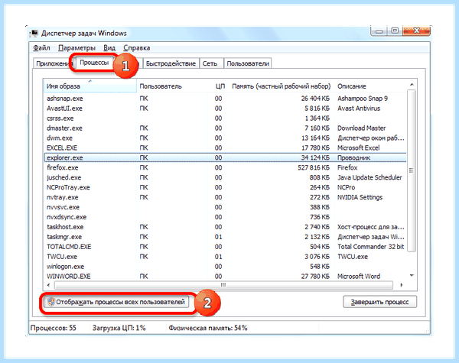The height and width of the screenshot is (363, 459).
Task: Switch to the Быстродействие tab
Action: coord(171,63)
